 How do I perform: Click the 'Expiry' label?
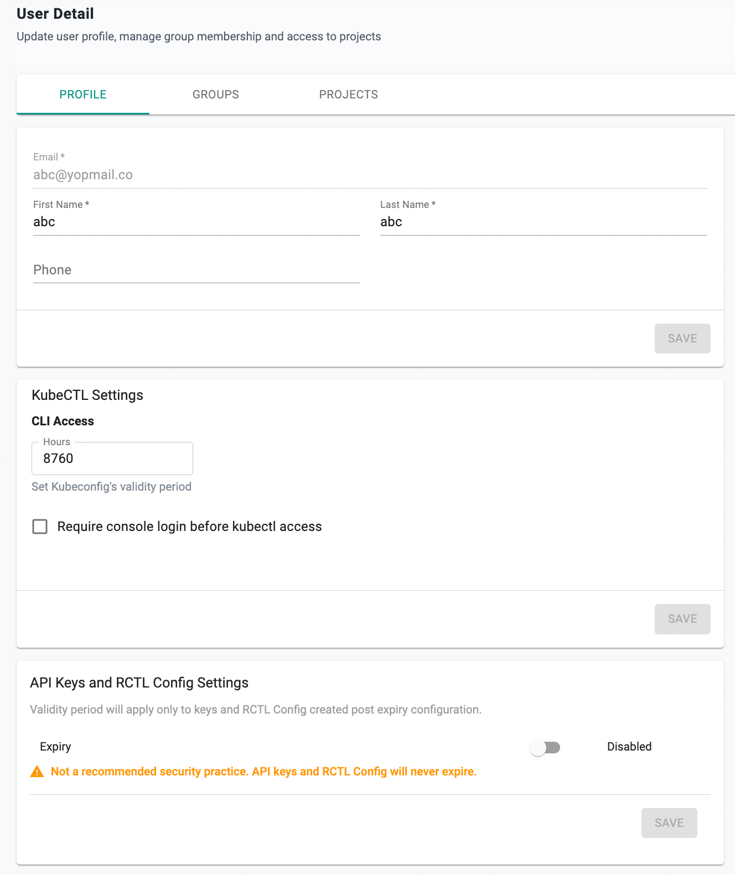55,747
